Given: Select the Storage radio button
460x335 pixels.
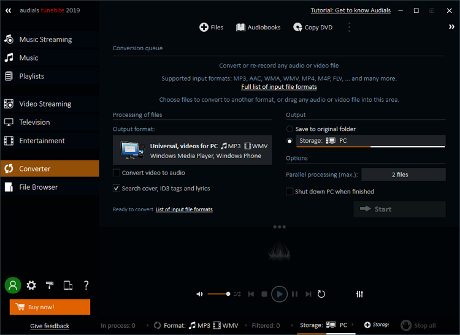Looking at the screenshot, I should tap(289, 141).
